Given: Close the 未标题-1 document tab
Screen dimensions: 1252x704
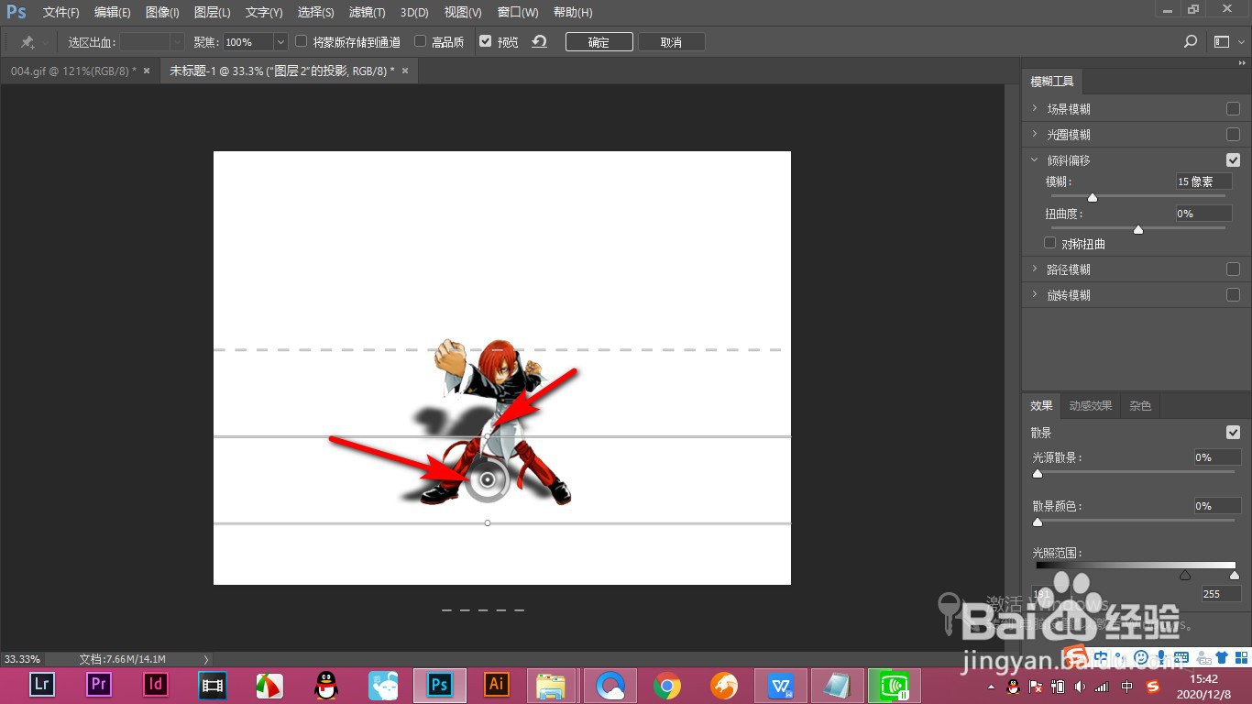Looking at the screenshot, I should click(405, 71).
